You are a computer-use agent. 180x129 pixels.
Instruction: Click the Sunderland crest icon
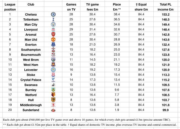click(x=53, y=110)
